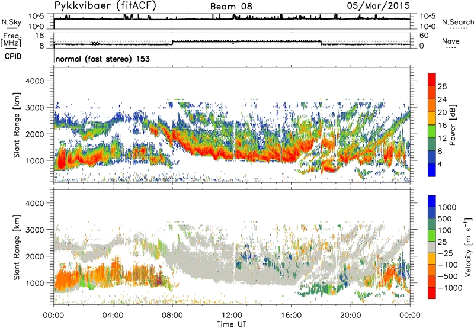Screen dimensions: 474x328
Task: Click the 'Velocity [m s-1]' colorbar label
Action: (x=468, y=247)
